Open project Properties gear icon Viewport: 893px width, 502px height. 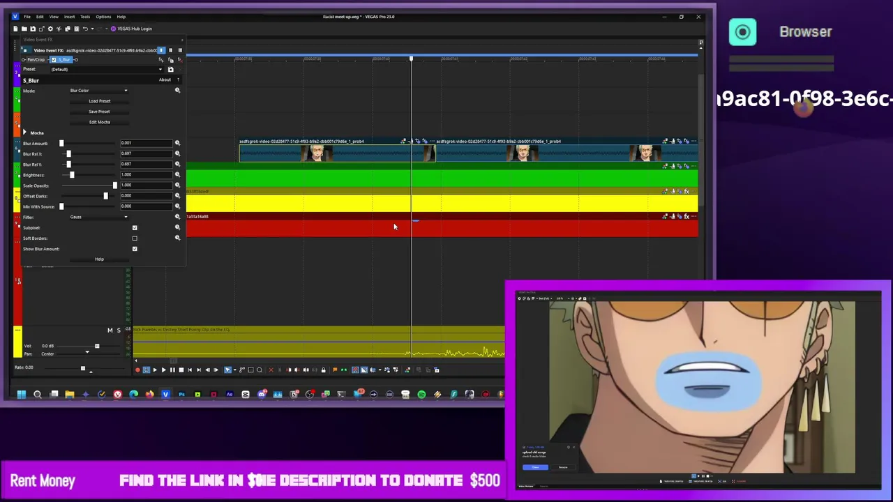point(50,29)
